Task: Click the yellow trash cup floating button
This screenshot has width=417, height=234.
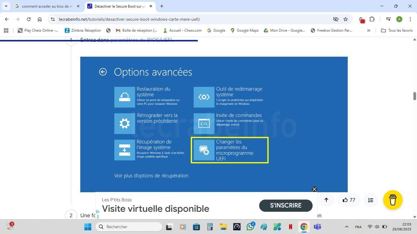Action: 393,200
